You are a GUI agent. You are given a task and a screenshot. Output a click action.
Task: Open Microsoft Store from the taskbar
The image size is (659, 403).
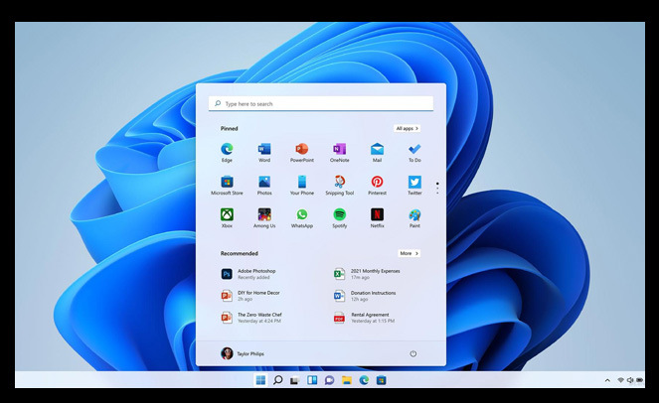point(382,380)
